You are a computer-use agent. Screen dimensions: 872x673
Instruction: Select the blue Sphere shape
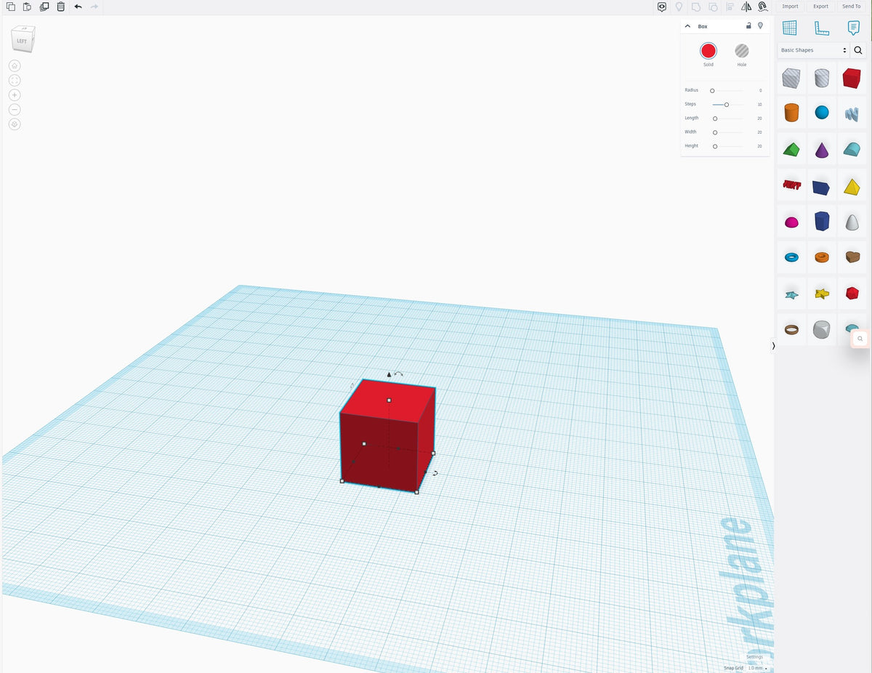[822, 113]
